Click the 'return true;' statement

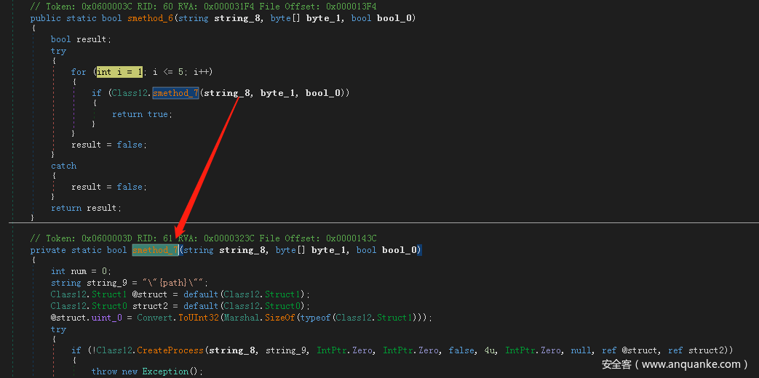point(143,114)
